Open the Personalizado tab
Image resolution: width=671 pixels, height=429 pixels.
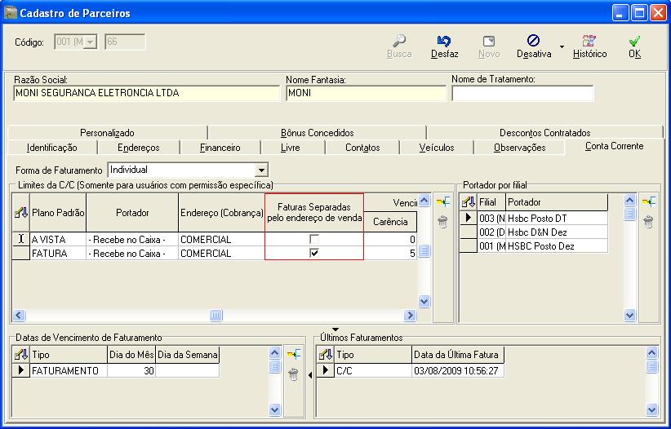107,133
